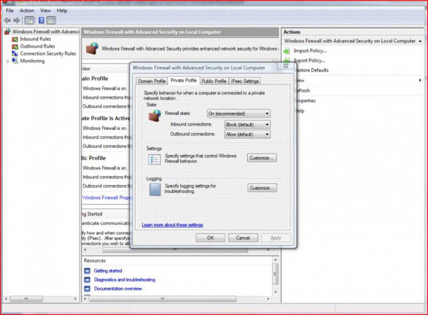Image resolution: width=428 pixels, height=315 pixels.
Task: Expand the Monitoring tree node
Action: (x=8, y=61)
